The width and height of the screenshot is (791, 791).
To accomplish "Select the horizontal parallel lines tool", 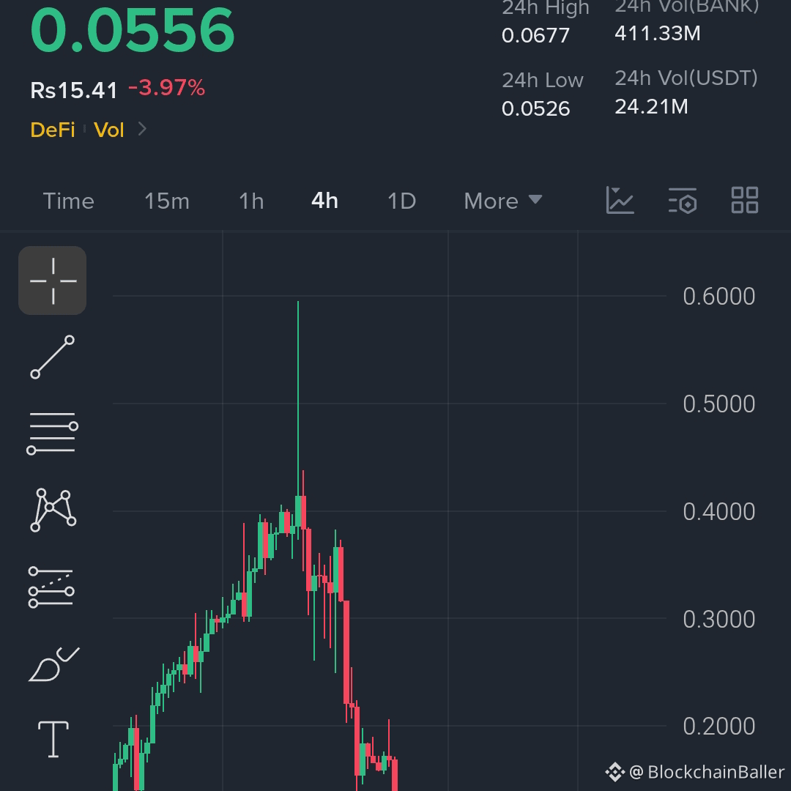I will [53, 433].
